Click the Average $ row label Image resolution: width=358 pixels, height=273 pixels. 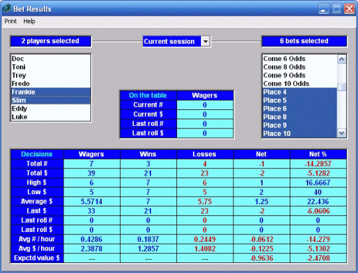36,201
